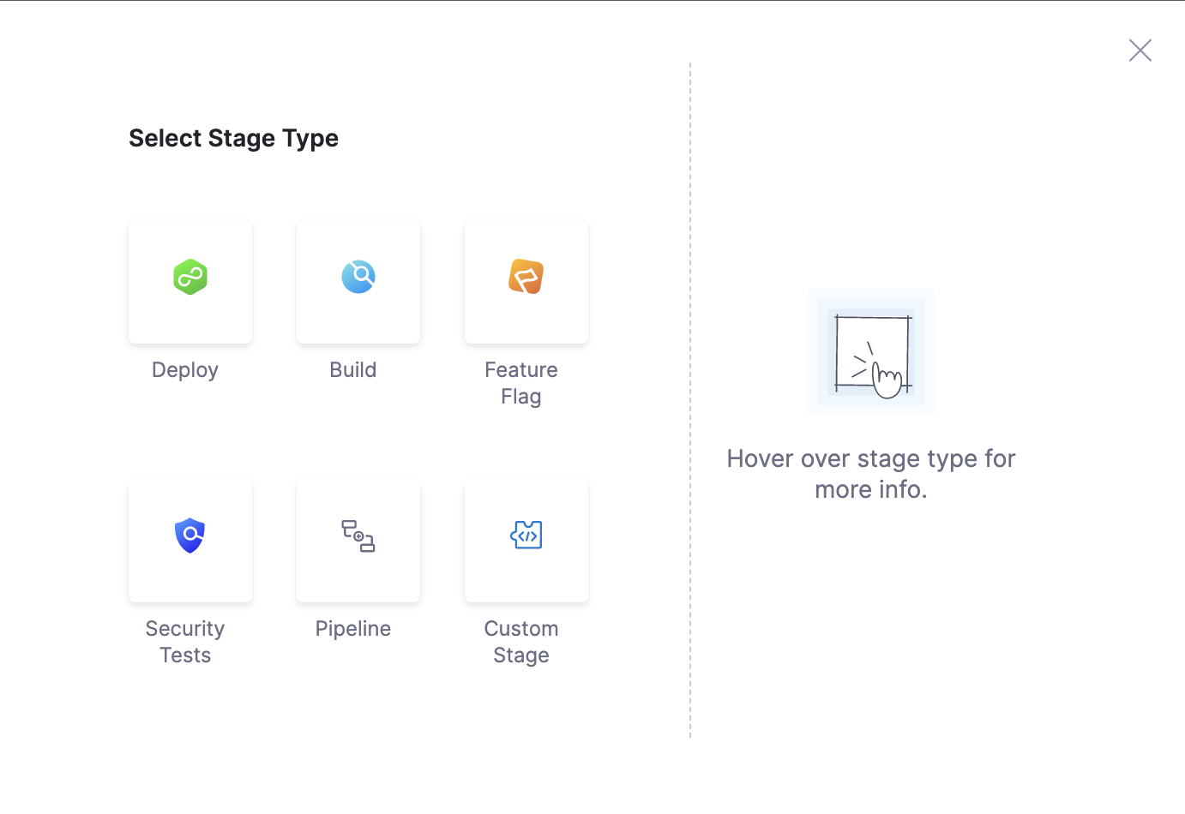Viewport: 1185px width, 814px height.
Task: Select the Pipeline chained-stages icon
Action: (358, 536)
